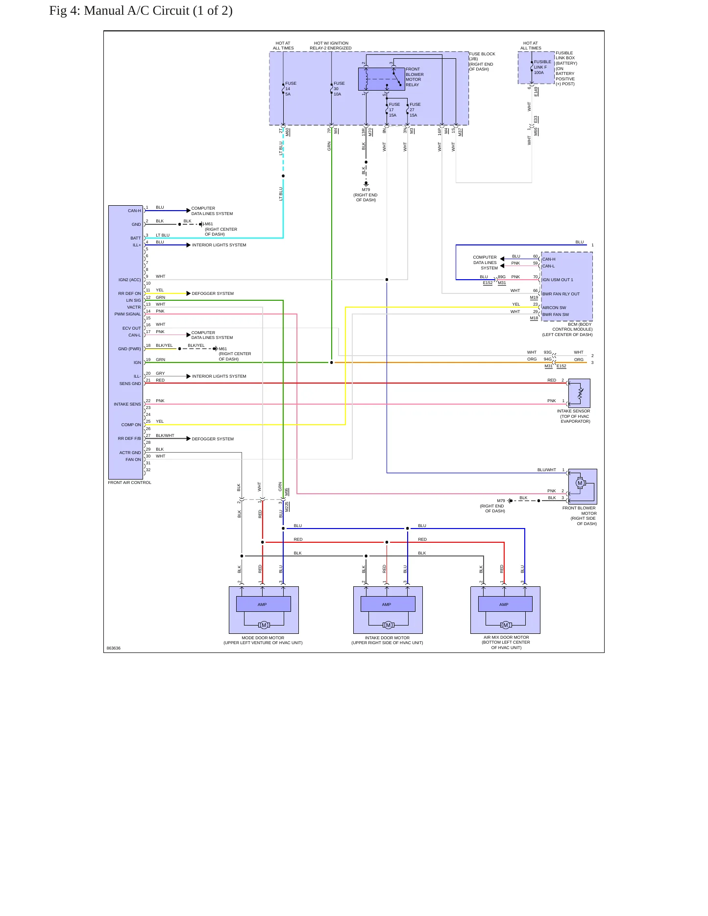This screenshot has width=708, height=916.
Task: Click the M70 connector label
Action: [370, 132]
